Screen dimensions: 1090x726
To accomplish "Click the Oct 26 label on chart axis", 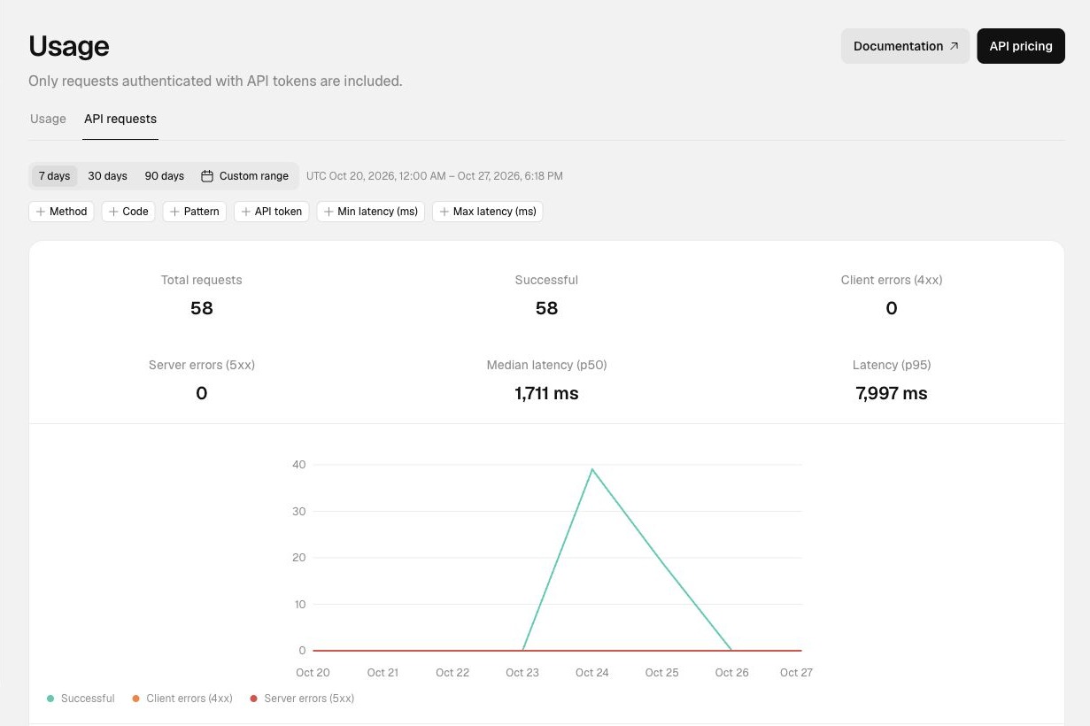I will tap(732, 673).
